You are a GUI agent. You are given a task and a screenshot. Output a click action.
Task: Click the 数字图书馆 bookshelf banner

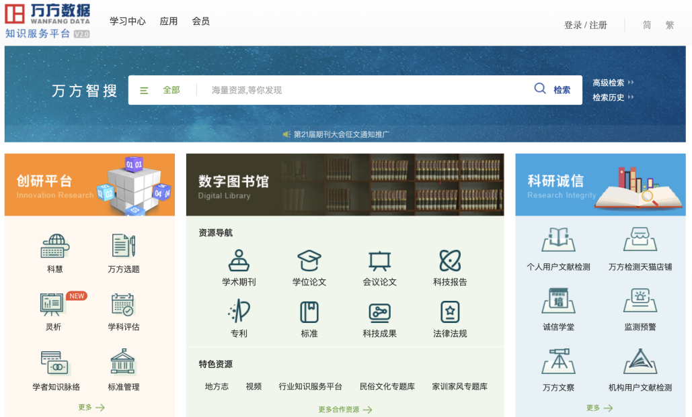click(345, 185)
